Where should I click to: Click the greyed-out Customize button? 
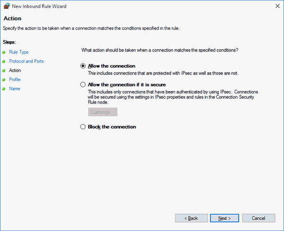103,112
